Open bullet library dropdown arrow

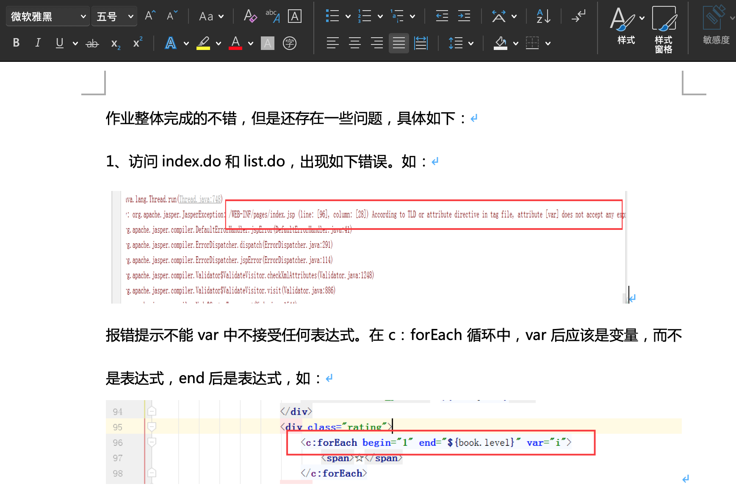(348, 17)
